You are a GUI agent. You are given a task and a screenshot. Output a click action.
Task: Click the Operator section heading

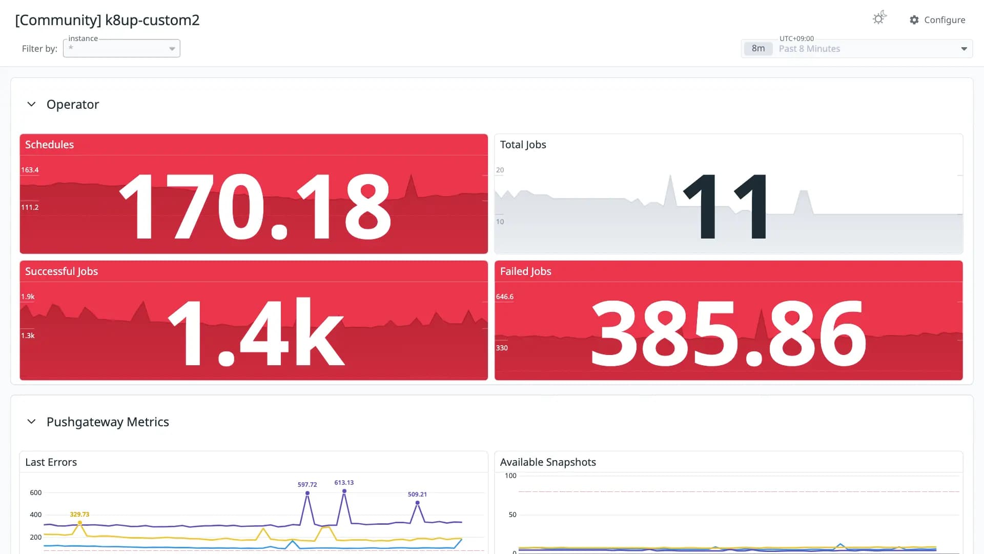coord(73,104)
